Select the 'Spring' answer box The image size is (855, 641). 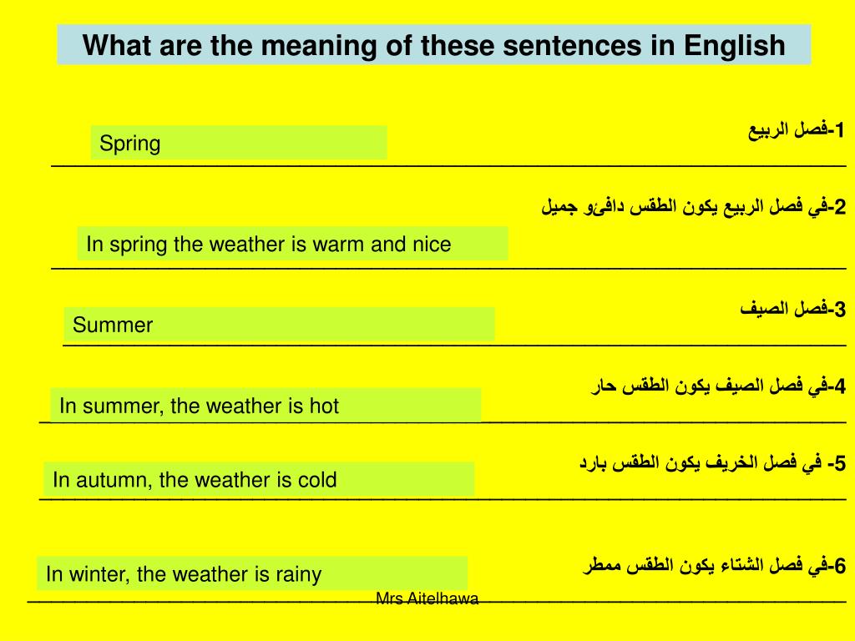coord(239,142)
